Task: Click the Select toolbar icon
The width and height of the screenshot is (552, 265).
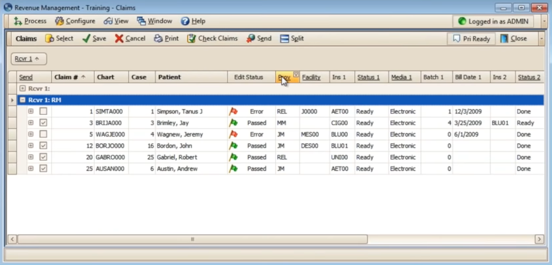Action: pos(50,39)
